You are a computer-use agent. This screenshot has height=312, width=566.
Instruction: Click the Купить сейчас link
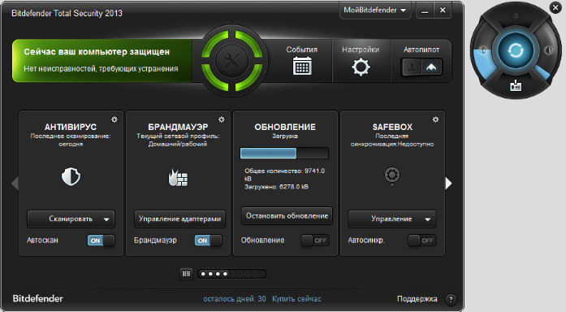coord(296,299)
